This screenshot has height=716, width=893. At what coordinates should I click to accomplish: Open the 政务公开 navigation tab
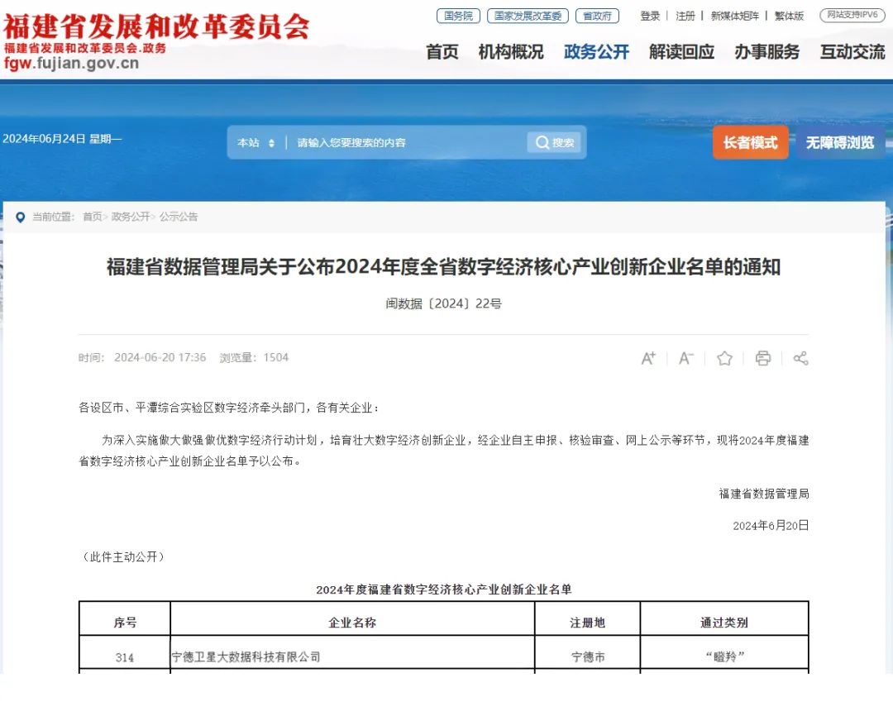click(x=596, y=51)
